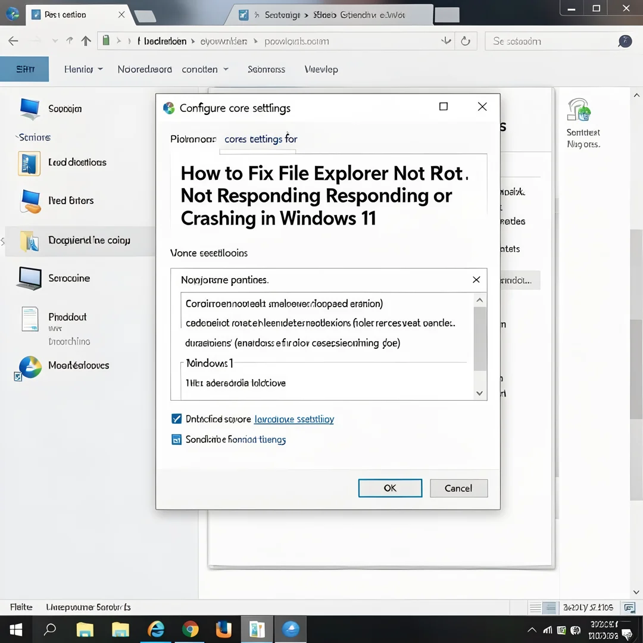This screenshot has height=643, width=643.
Task: Open the recent locations dropdown chevron
Action: tap(55, 41)
